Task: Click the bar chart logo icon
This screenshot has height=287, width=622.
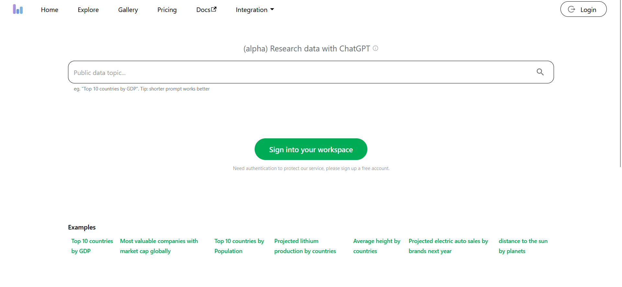Action: pos(18,9)
